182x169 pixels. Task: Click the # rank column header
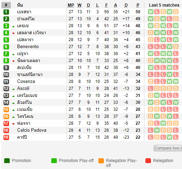click(6, 5)
